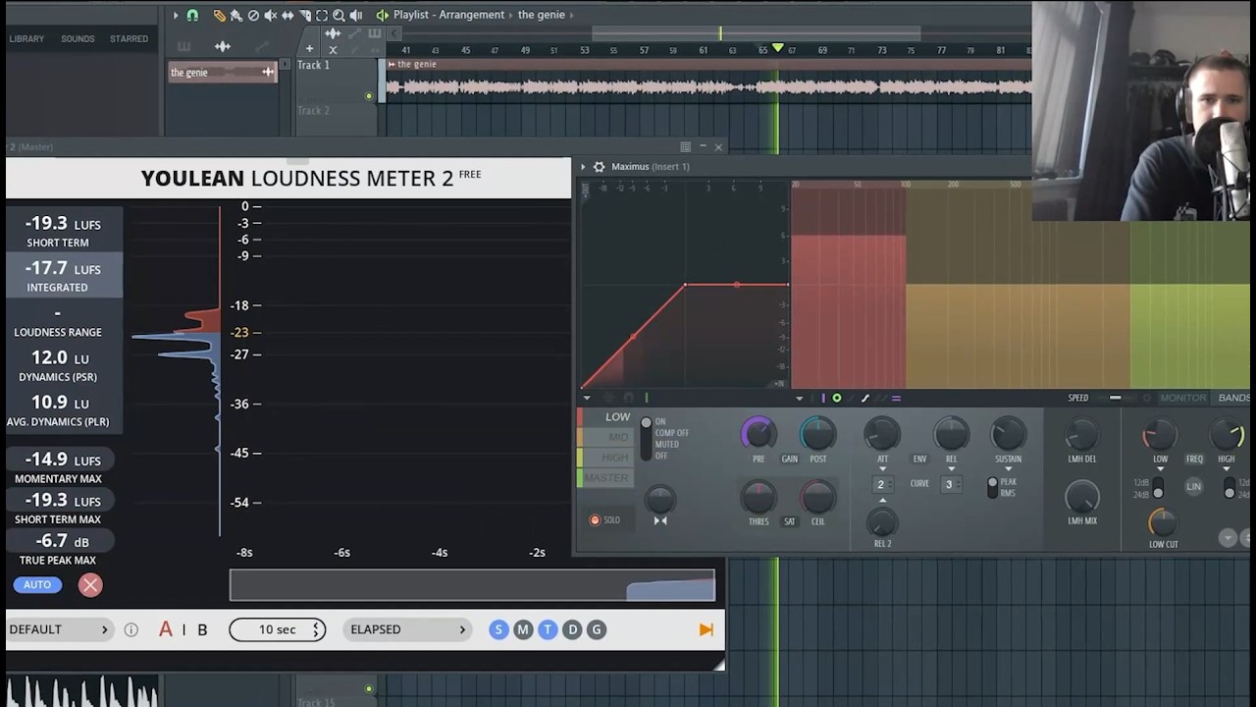Open the LOW frequency options arrow
This screenshot has width=1256, height=707.
[1159, 468]
